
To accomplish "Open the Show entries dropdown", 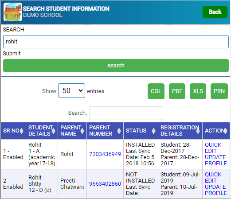I will pyautogui.click(x=71, y=91).
